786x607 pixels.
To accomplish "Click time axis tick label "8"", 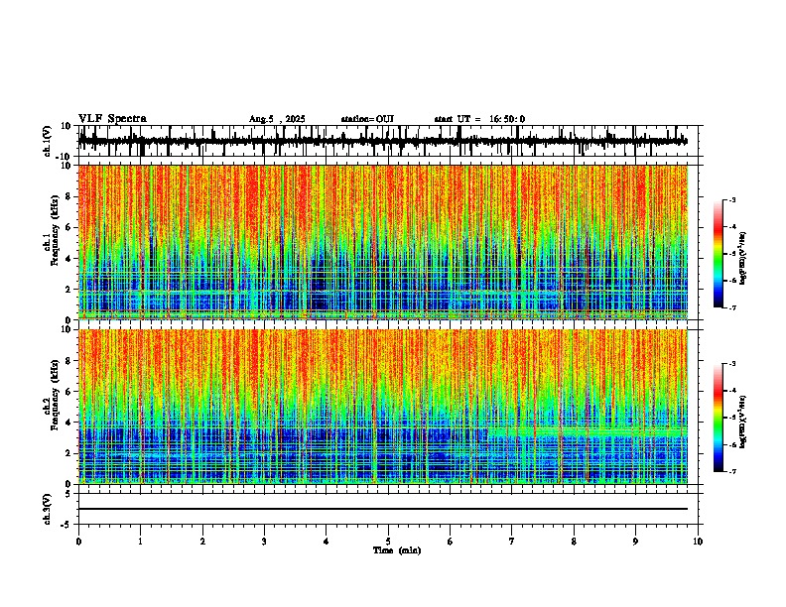I will tap(574, 542).
